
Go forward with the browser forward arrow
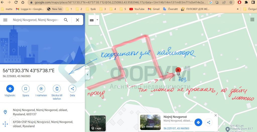[9, 2]
